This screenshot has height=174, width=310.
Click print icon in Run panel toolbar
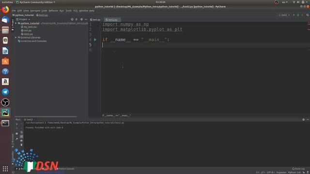pos(21,141)
